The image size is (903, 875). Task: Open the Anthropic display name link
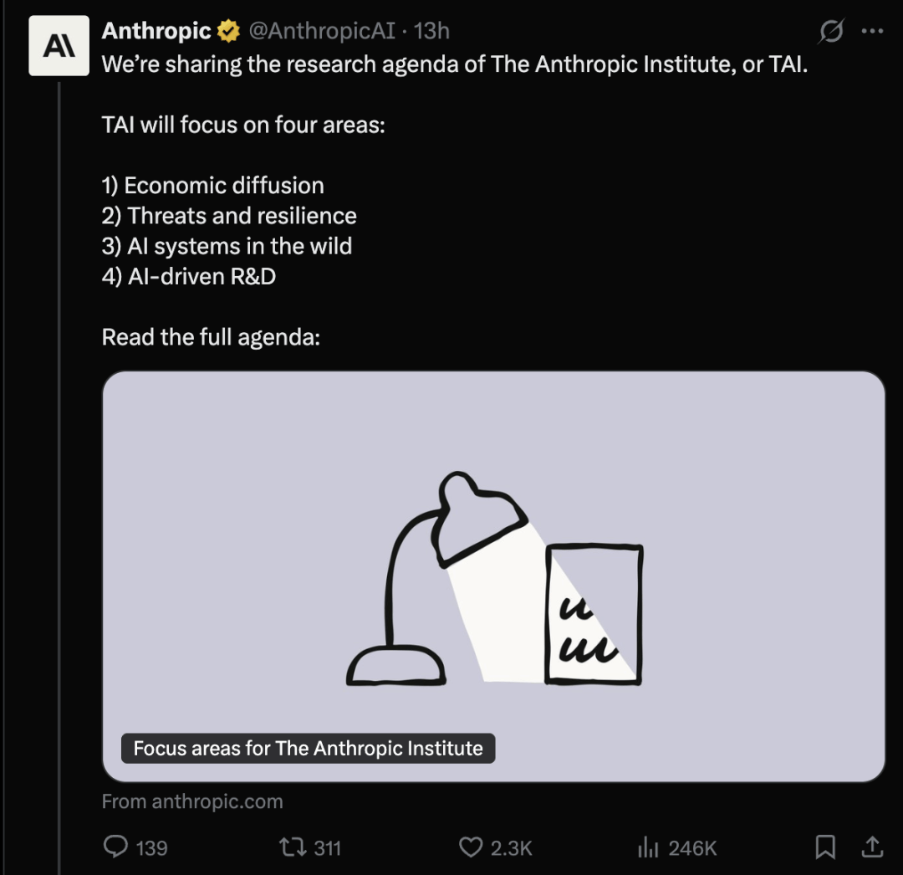tap(156, 30)
